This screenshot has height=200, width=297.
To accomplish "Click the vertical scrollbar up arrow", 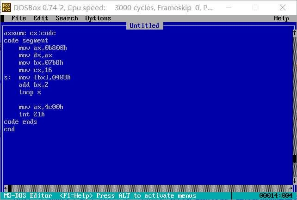I will pos(295,33).
